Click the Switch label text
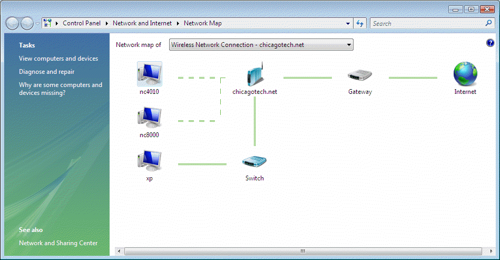The height and width of the screenshot is (260, 500). (x=254, y=178)
